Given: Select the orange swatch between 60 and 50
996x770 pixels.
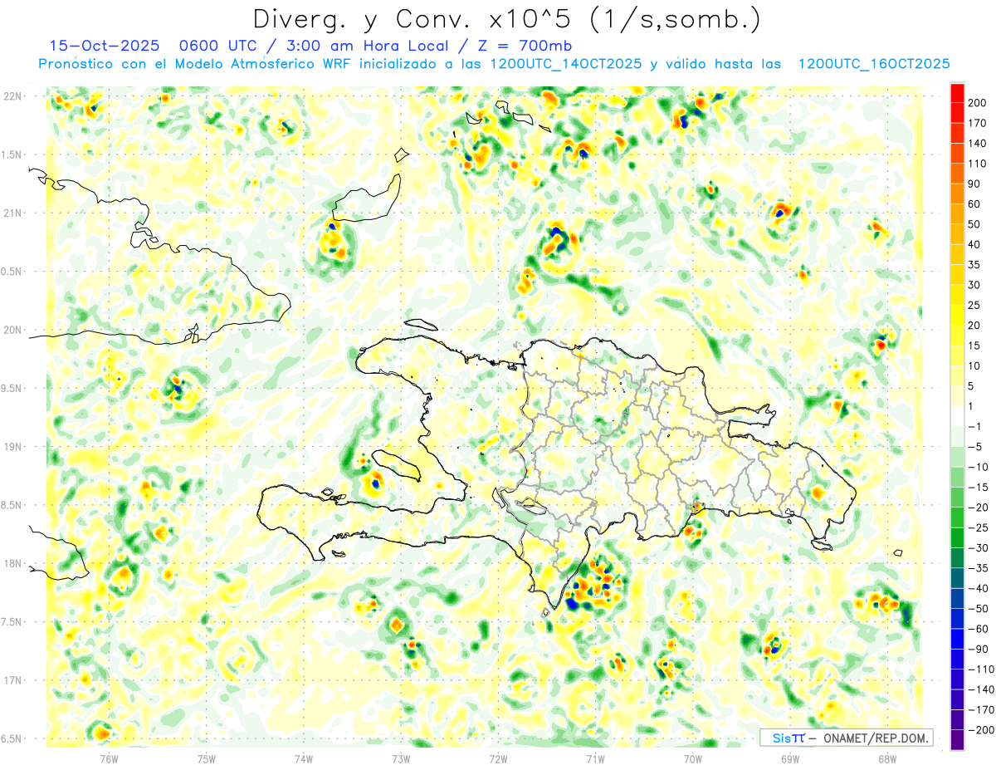Looking at the screenshot, I should coord(957,213).
